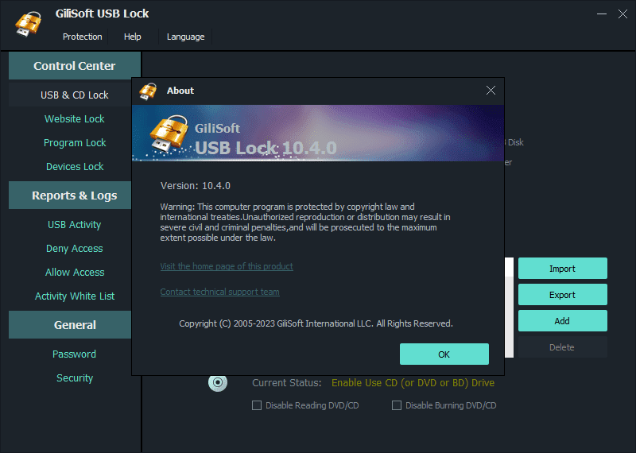This screenshot has width=636, height=453.
Task: Open Contact technical support team link
Action: tap(219, 292)
